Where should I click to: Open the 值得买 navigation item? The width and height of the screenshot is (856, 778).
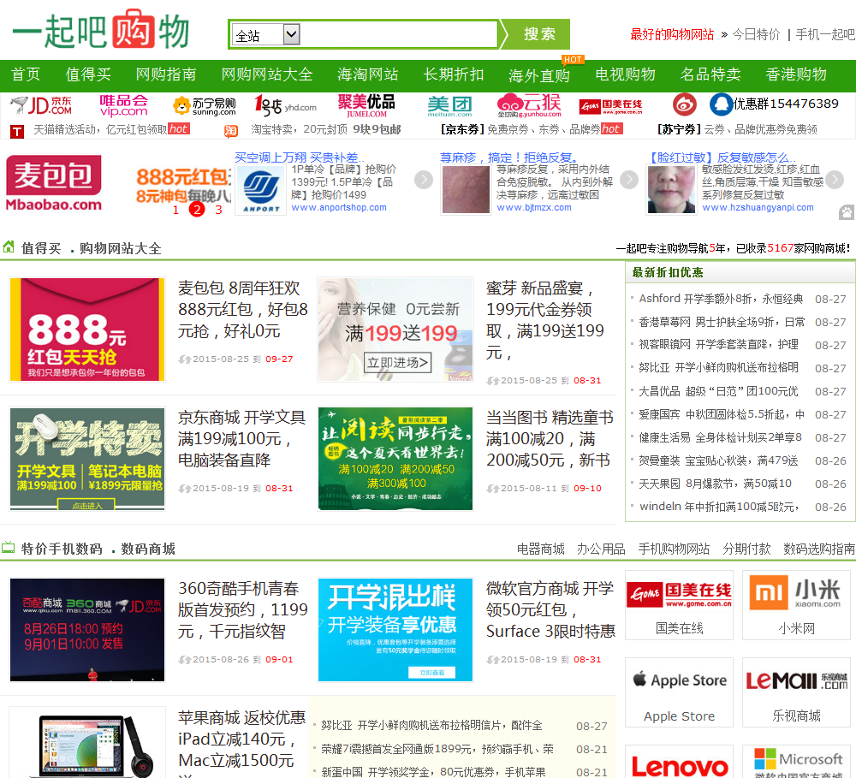pos(88,74)
